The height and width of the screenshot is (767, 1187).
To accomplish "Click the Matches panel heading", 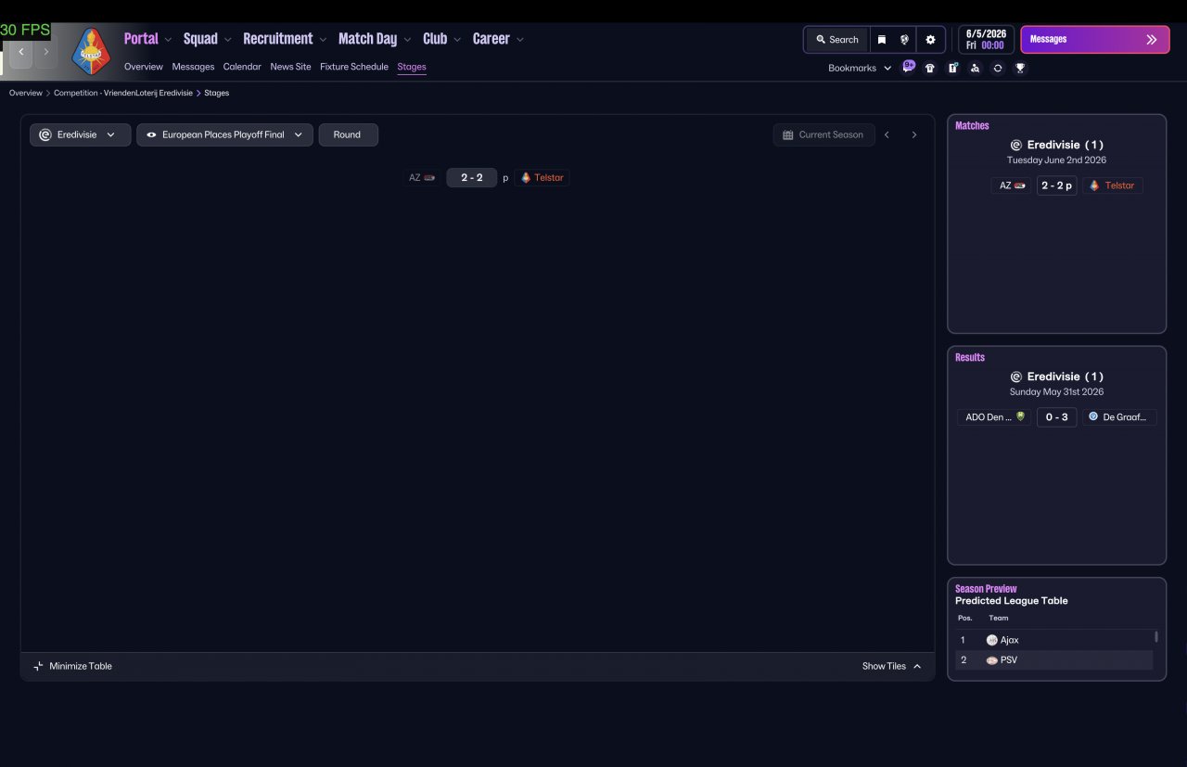I will point(972,125).
